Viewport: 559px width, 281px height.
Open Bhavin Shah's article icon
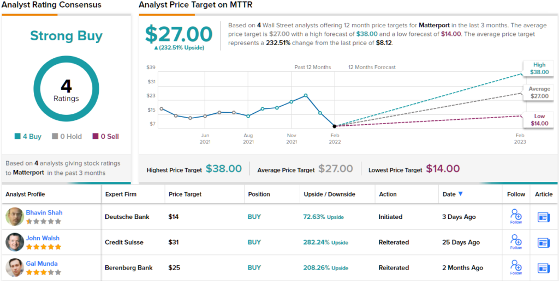point(544,217)
